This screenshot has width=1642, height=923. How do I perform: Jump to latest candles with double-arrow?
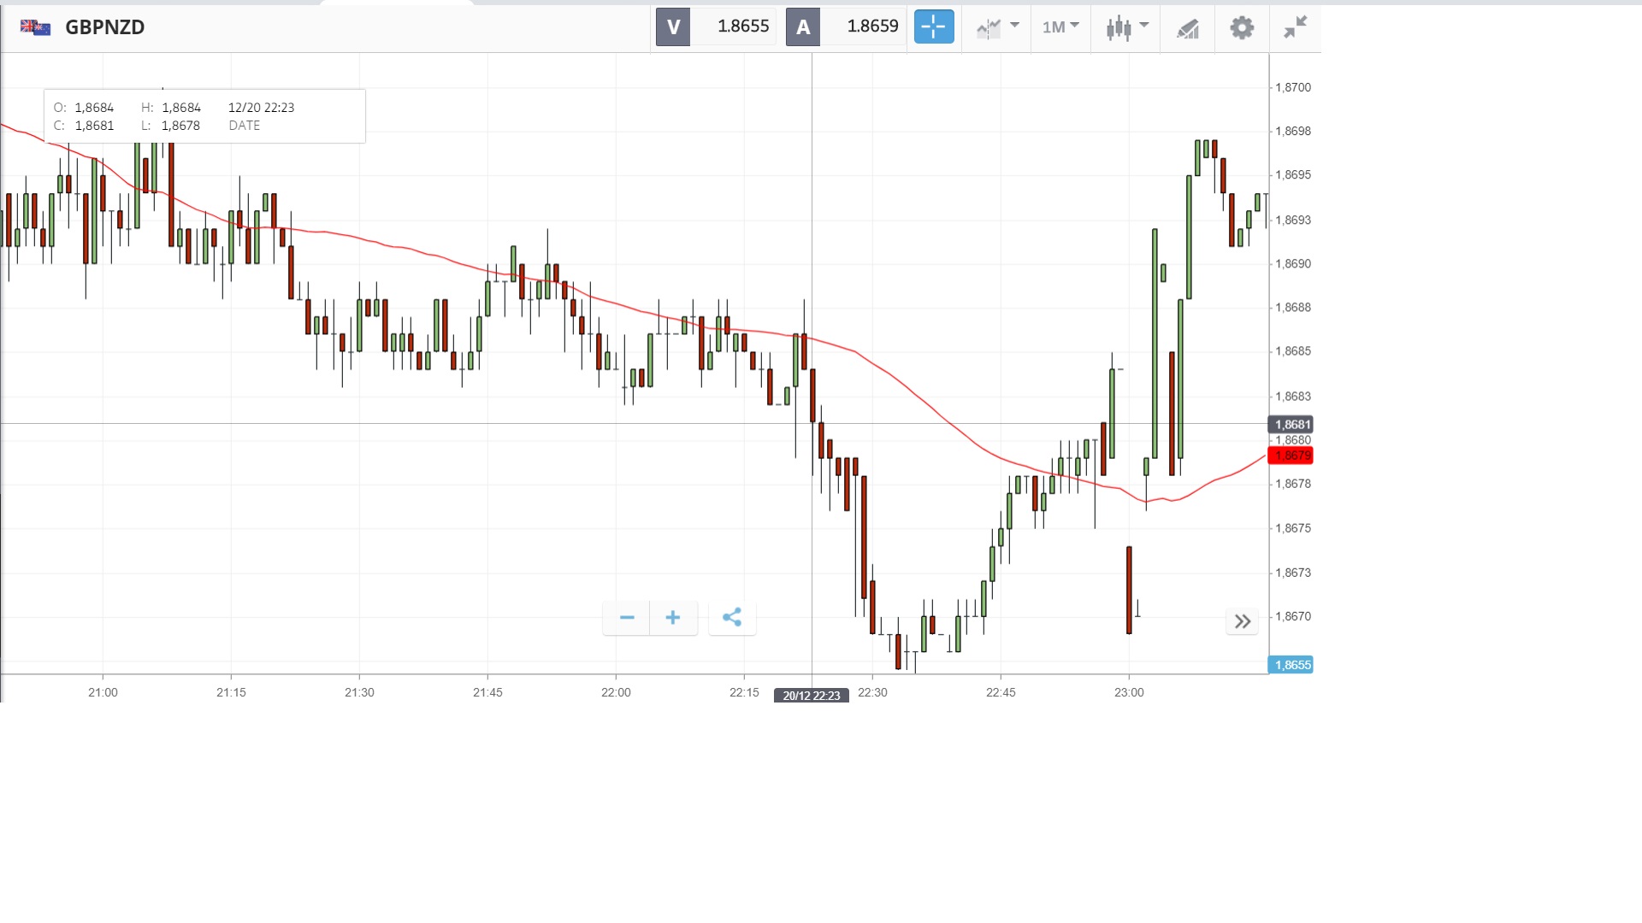[x=1243, y=621]
